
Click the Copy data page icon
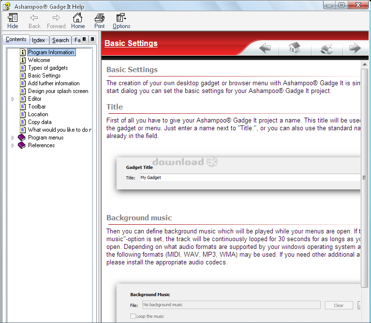tap(23, 122)
